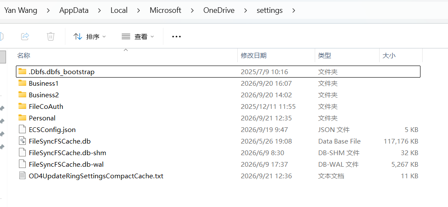Expand the chevron after OneDrive
Viewport: 448px width, 207px height.
pyautogui.click(x=246, y=11)
